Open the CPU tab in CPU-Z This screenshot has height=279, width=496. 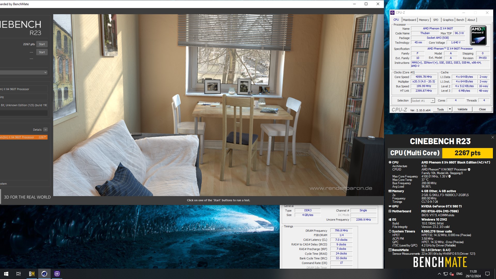396,20
